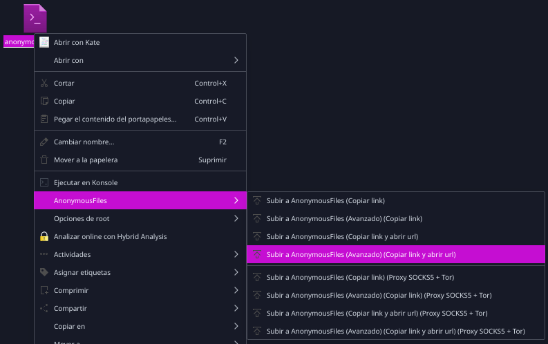The image size is (548, 344).
Task: Select Cortar from the context menu
Action: (140, 83)
